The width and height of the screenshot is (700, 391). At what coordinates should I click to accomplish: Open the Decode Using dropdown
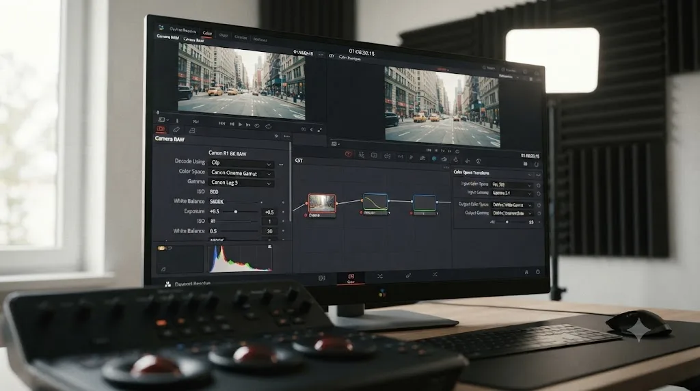241,163
